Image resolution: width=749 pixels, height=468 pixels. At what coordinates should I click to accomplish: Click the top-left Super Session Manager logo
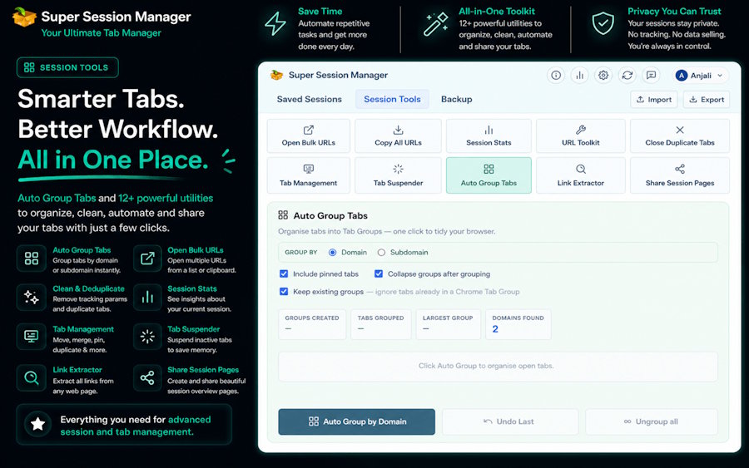[24, 17]
